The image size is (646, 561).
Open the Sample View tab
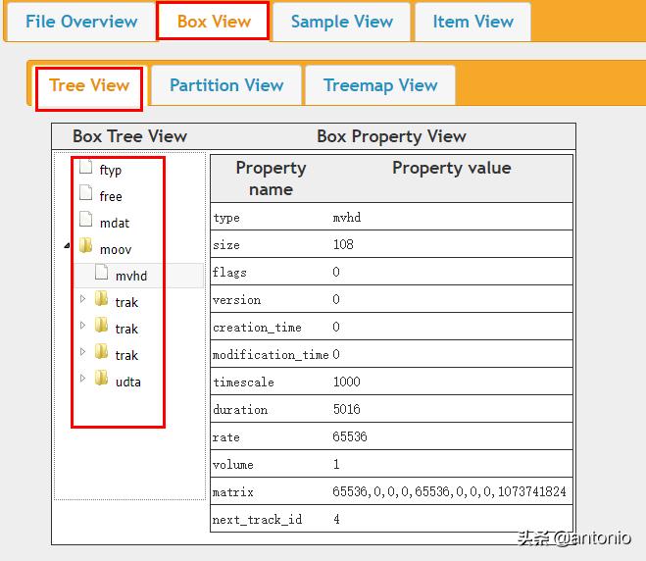pyautogui.click(x=341, y=22)
